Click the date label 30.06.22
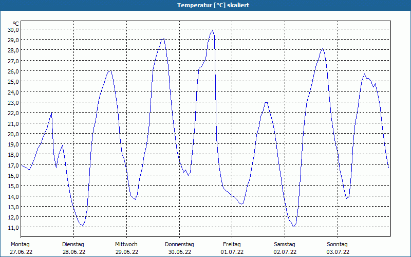The height and width of the screenshot is (257, 411). tap(179, 252)
